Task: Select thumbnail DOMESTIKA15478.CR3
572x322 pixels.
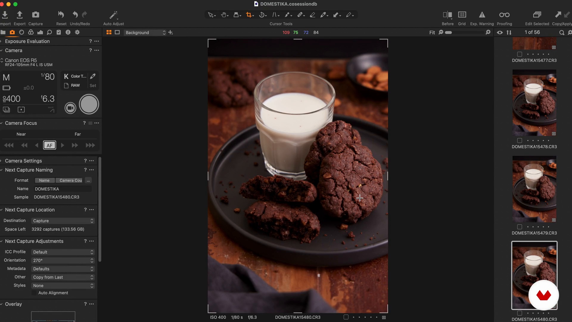Action: (534, 103)
